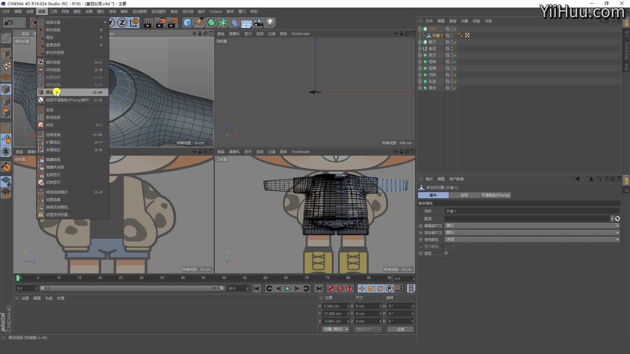Screen dimensions: 630x354
Task: Switch to 平滑着色(Phong) tab
Action: point(495,195)
